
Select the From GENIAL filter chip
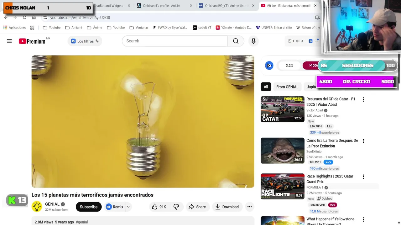coord(287,87)
